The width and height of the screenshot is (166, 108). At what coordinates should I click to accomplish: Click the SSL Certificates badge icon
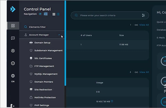point(31,58)
